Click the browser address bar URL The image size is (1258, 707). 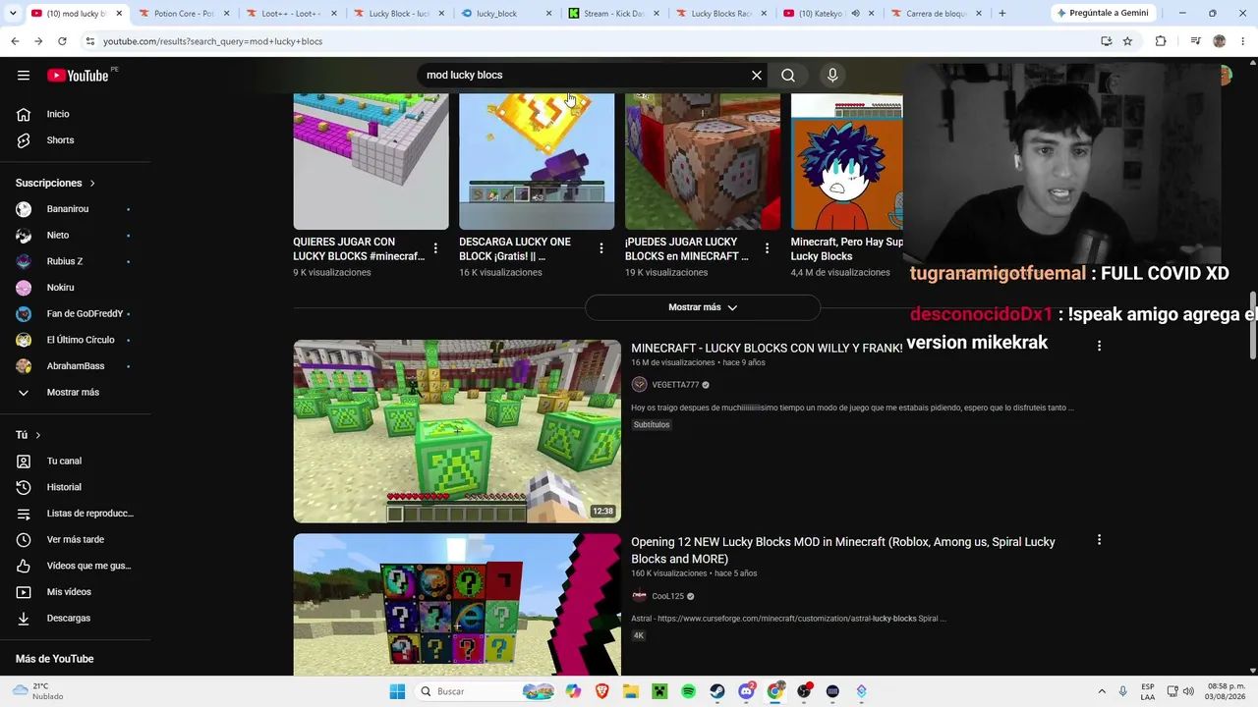coord(213,41)
